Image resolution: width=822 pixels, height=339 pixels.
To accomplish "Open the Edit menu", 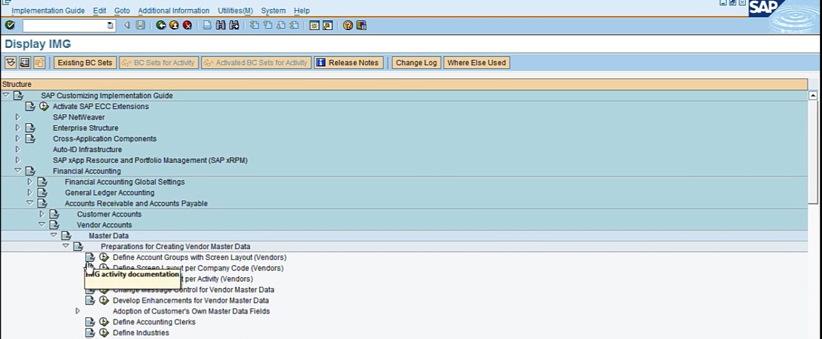I will [99, 11].
